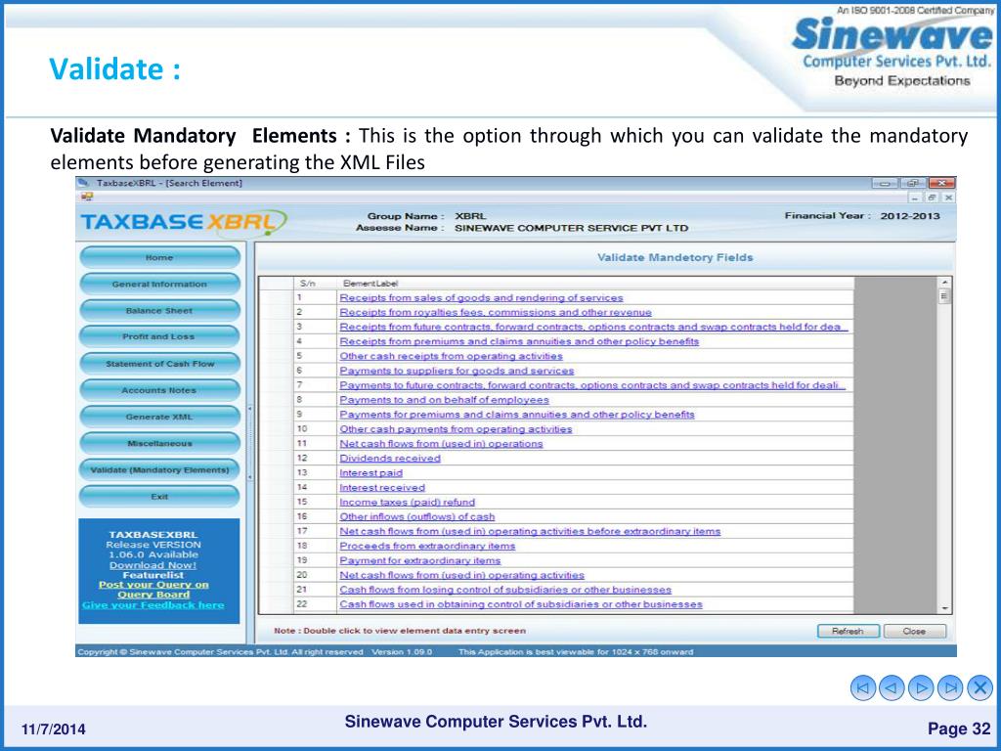Select Generate XML button
Image resolution: width=1001 pixels, height=751 pixels.
point(159,417)
